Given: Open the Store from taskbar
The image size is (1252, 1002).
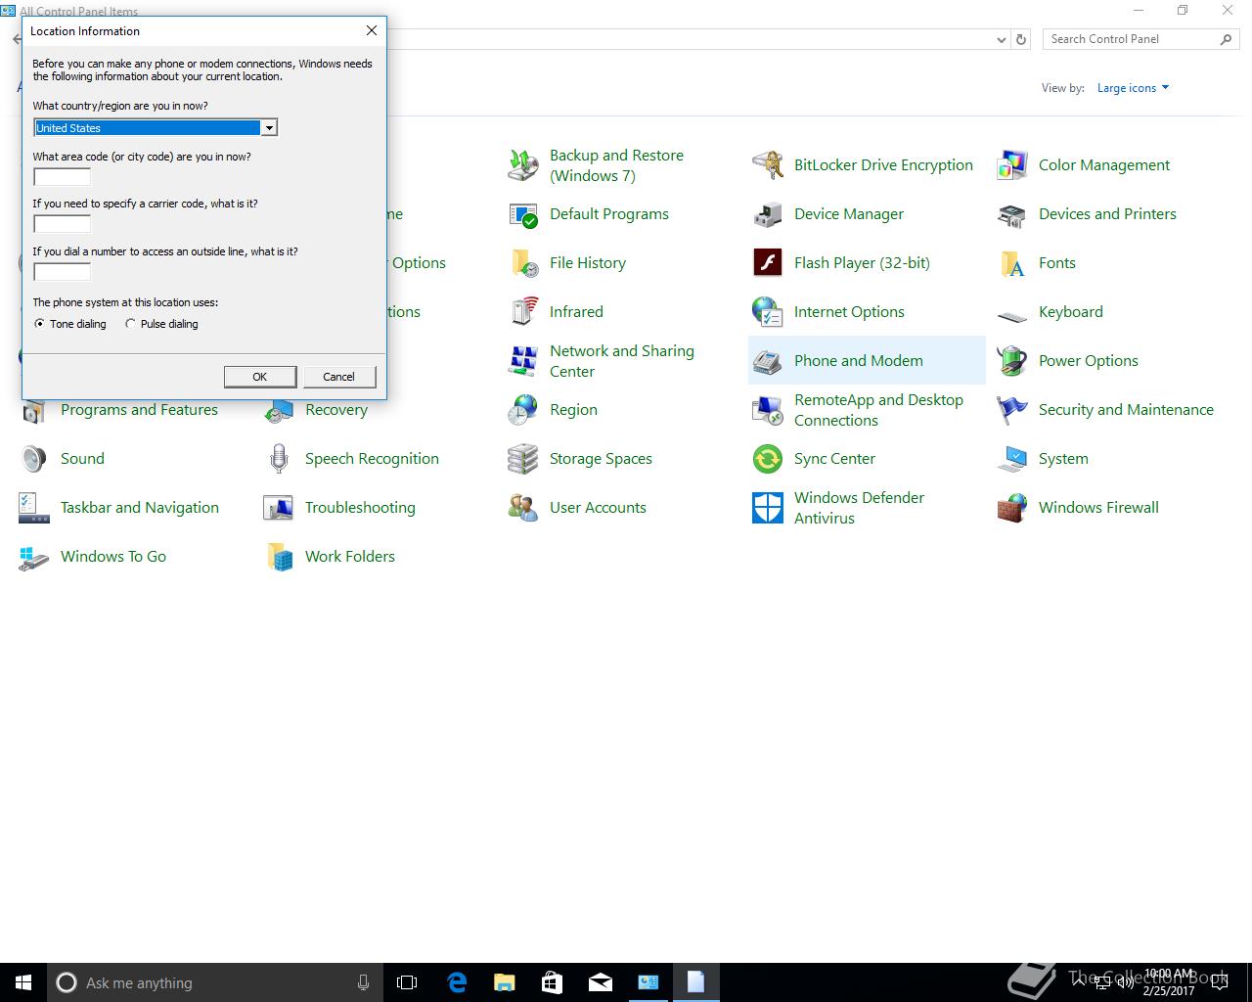Looking at the screenshot, I should pyautogui.click(x=552, y=982).
